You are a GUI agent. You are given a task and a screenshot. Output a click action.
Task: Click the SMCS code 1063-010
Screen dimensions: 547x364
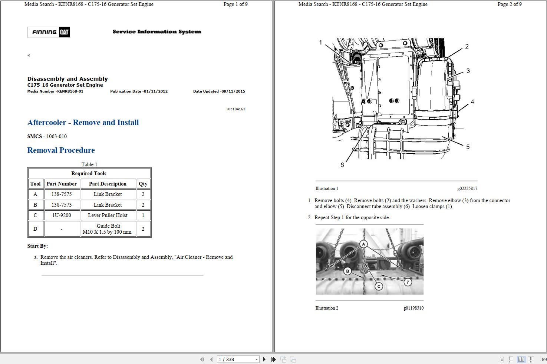(x=56, y=136)
